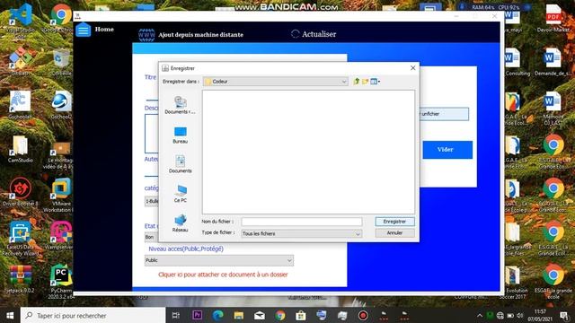Open the Wampserver desktop shortcut
The height and width of the screenshot is (323, 575).
(x=60, y=236)
